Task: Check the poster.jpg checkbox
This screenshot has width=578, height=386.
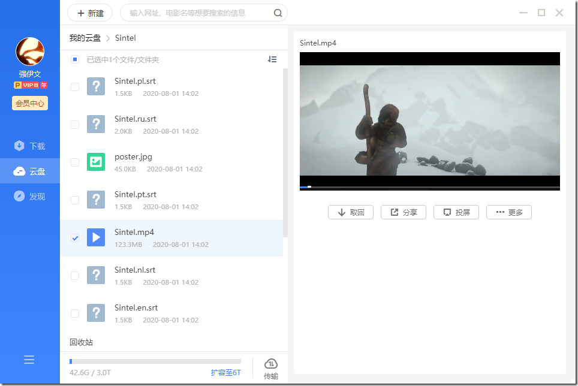Action: pos(75,162)
